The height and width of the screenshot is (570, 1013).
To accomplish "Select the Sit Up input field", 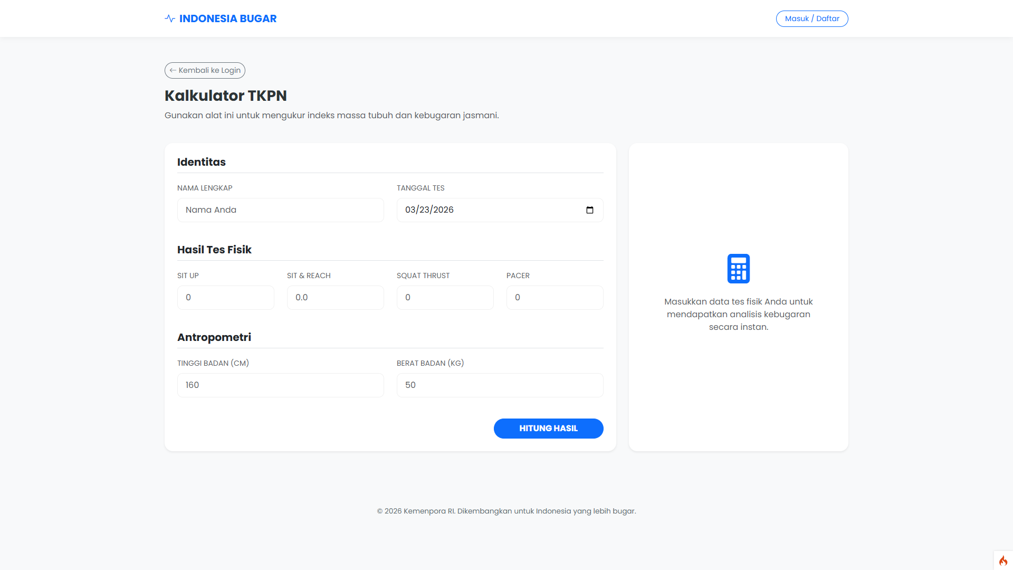I will 225,298.
